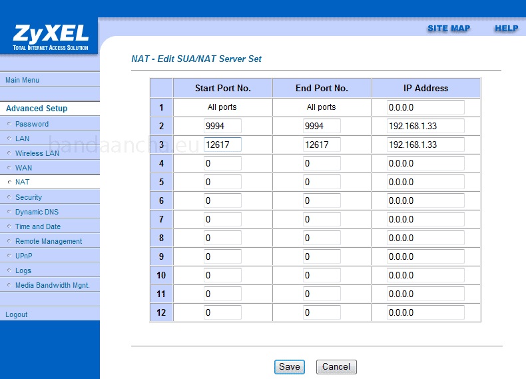The width and height of the screenshot is (526, 379).
Task: Open the Password settings page
Action: click(32, 124)
